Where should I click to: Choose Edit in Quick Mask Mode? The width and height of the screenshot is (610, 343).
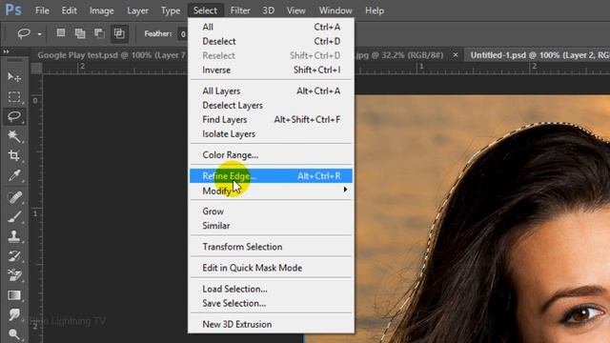coord(271,268)
